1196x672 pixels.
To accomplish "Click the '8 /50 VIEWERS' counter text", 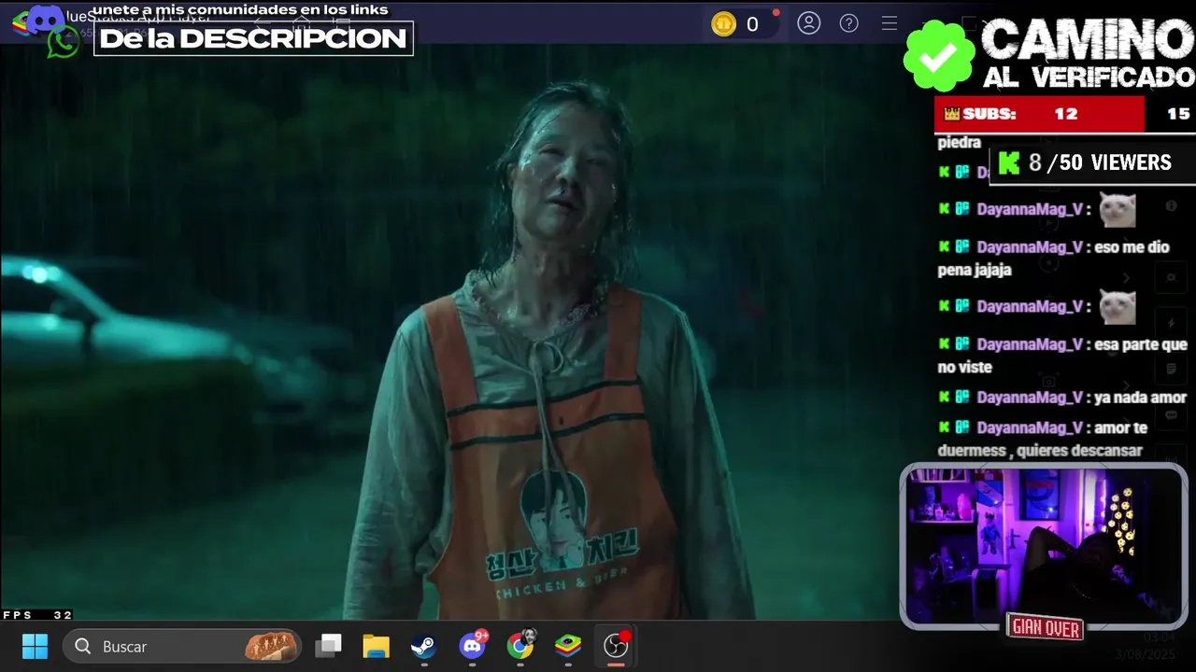I will coord(1100,162).
